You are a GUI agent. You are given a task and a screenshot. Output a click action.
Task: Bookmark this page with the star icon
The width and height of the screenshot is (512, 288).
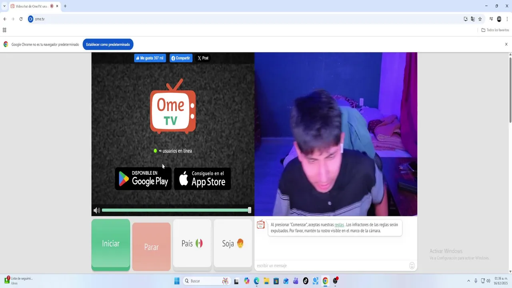(480, 19)
